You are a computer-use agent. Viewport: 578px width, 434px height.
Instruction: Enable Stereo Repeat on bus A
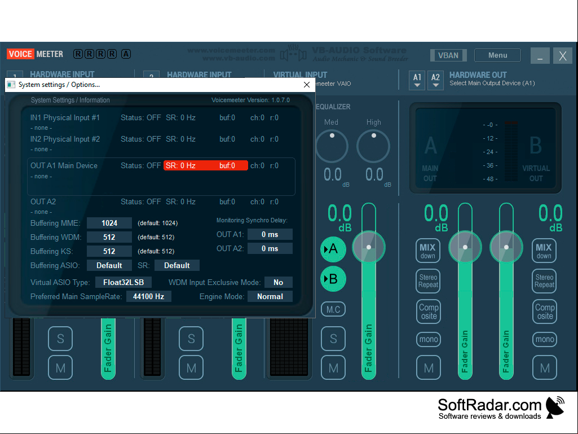(x=429, y=281)
